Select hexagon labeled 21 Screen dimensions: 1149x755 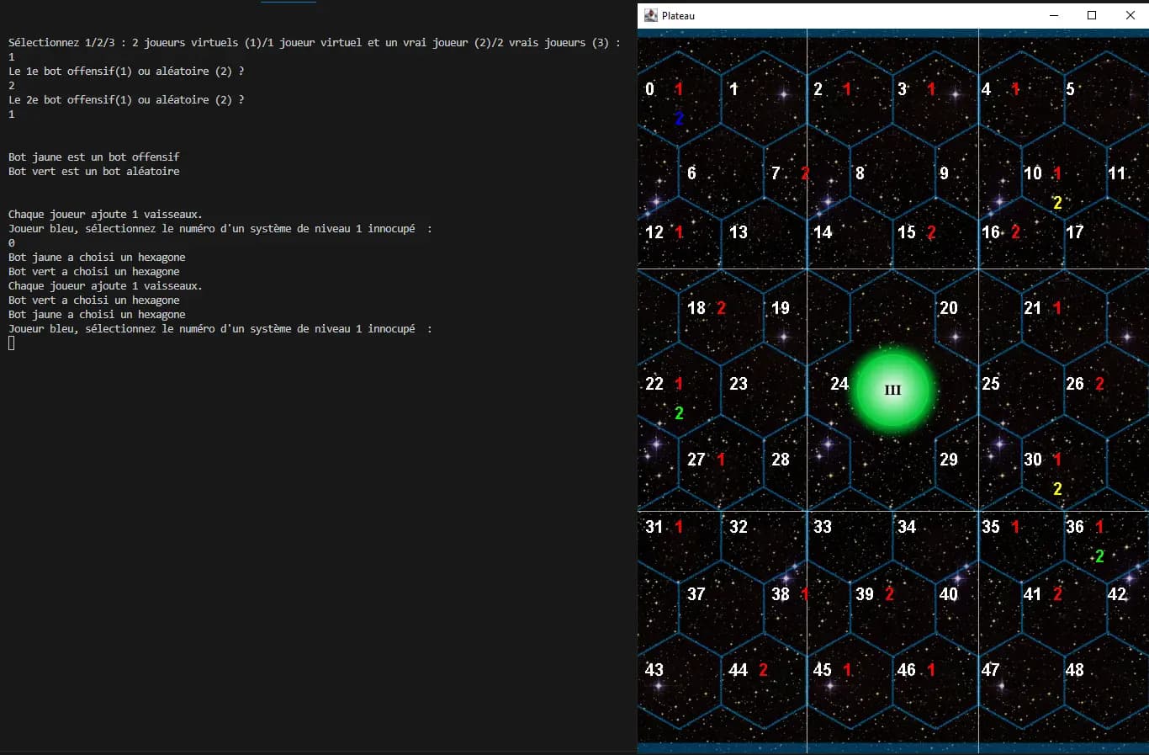1033,308
